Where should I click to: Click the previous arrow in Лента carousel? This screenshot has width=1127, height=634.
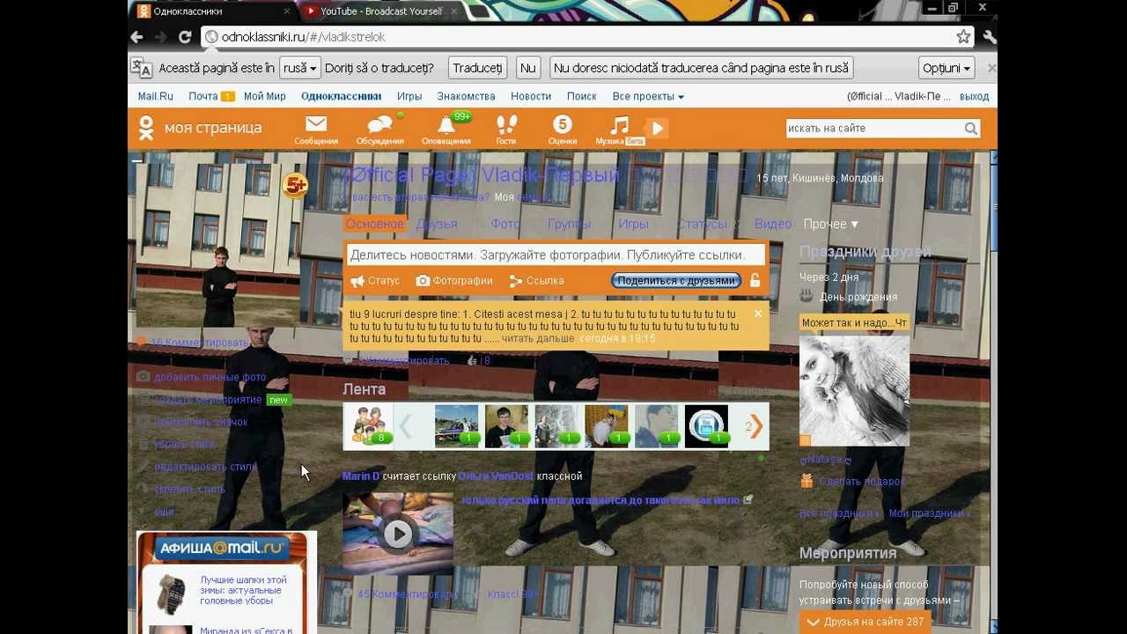click(x=406, y=427)
